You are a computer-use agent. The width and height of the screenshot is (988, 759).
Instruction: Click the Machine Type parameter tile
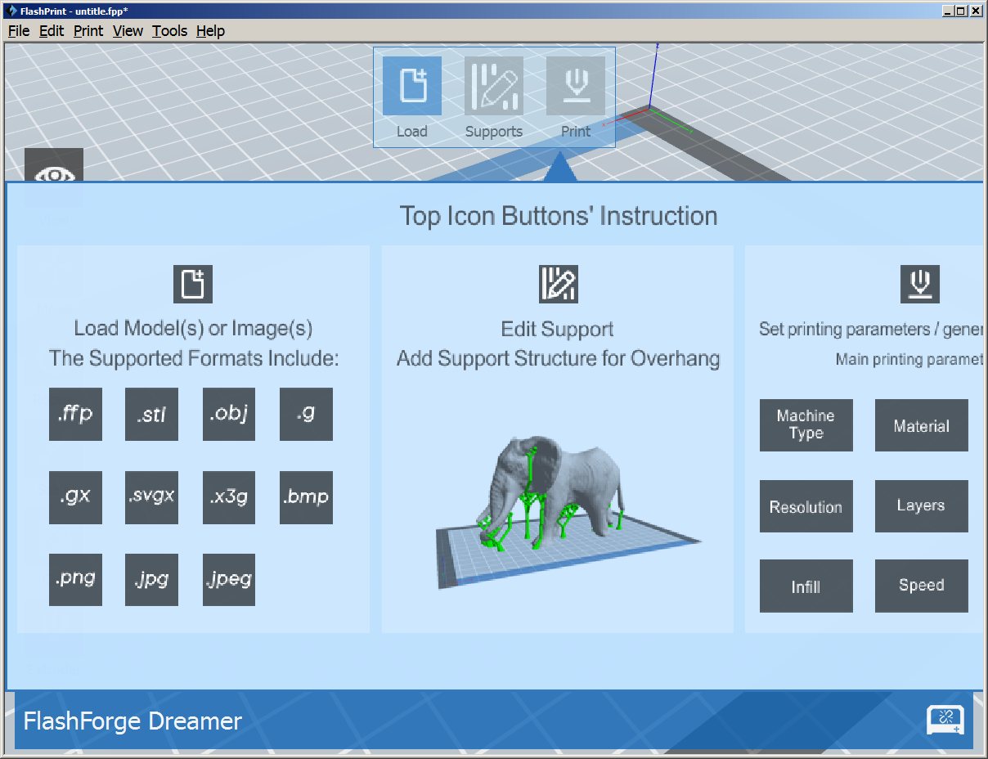click(x=806, y=425)
